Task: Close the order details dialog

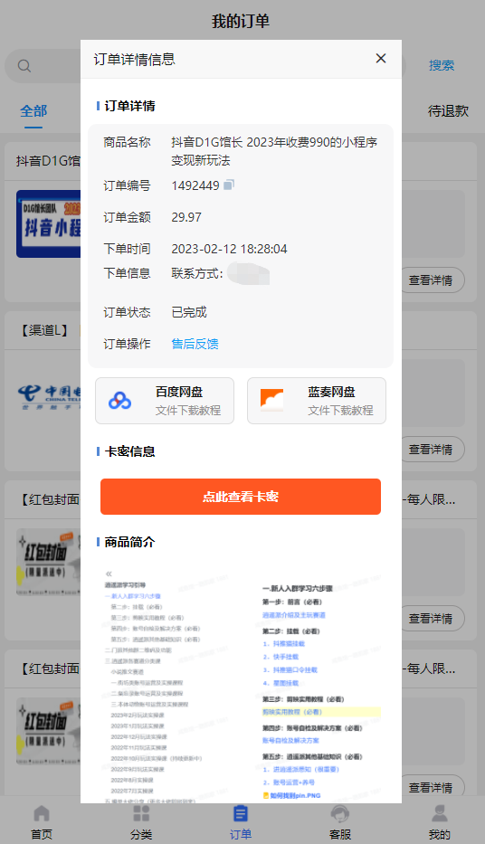Action: [x=381, y=58]
